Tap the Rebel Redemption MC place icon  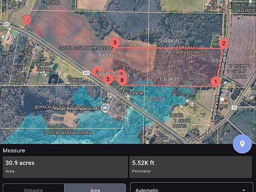[105, 108]
